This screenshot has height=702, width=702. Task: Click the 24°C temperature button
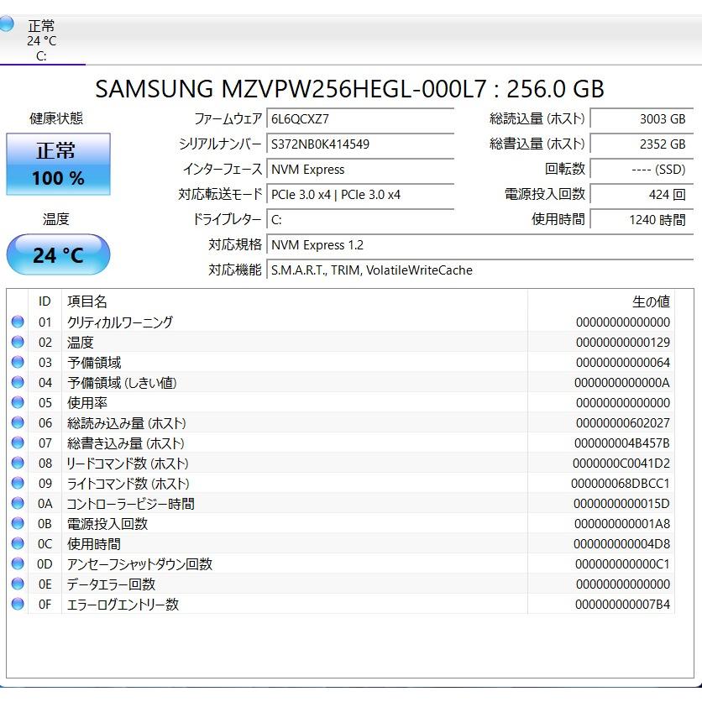(x=57, y=254)
